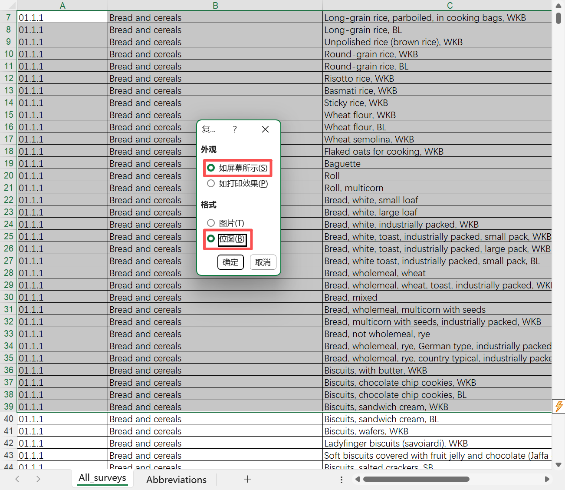
Task: Add a new sheet with plus icon
Action: (x=247, y=479)
